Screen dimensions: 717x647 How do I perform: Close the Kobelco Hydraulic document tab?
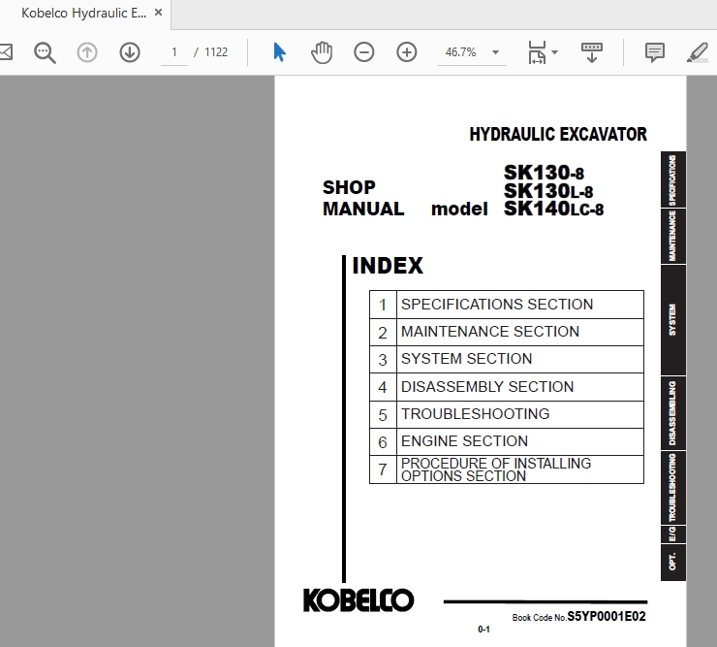coord(158,13)
